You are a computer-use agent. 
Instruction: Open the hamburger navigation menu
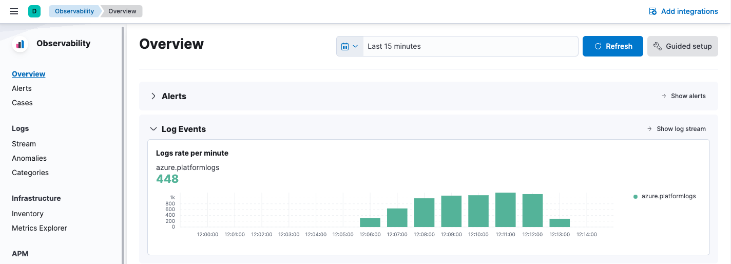(14, 11)
